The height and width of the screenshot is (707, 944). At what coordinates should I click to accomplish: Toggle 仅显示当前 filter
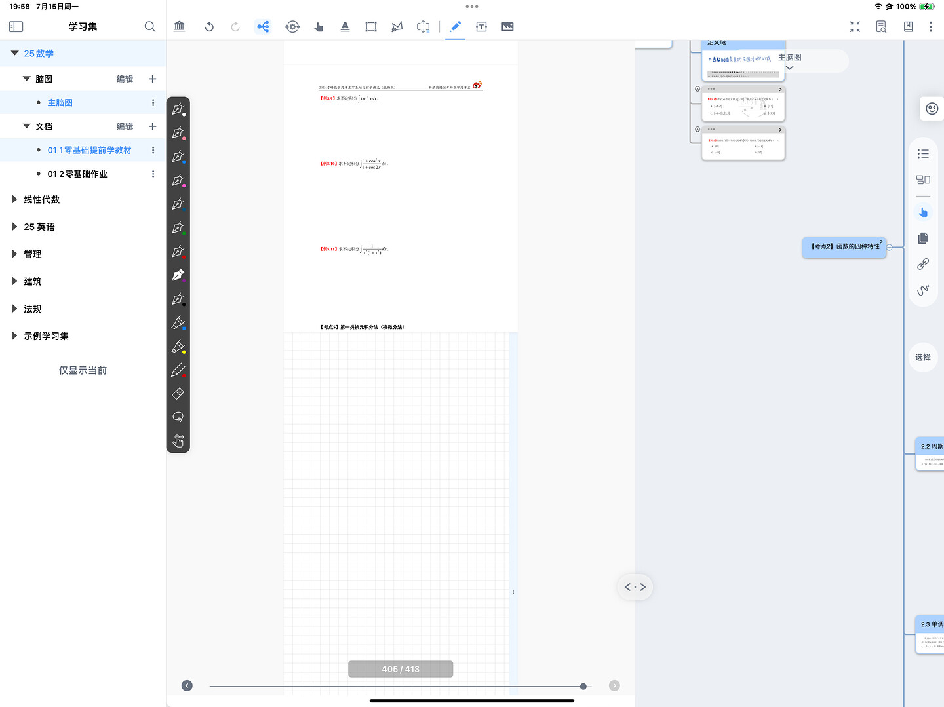tap(83, 370)
